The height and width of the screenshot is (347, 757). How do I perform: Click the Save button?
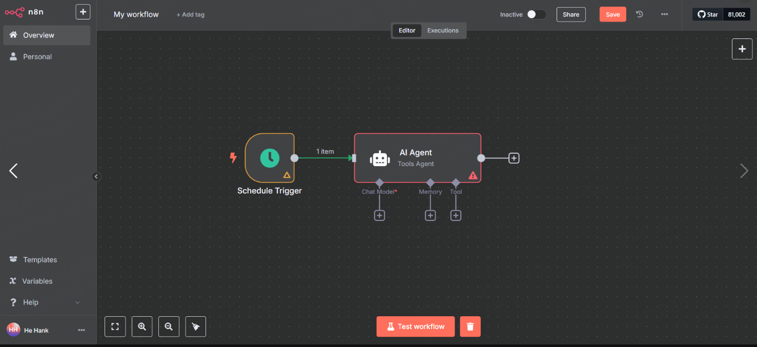coord(612,14)
